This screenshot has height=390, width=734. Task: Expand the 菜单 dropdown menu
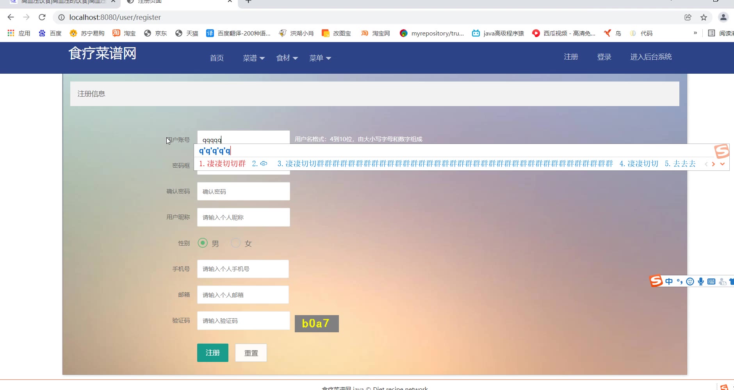pyautogui.click(x=320, y=58)
